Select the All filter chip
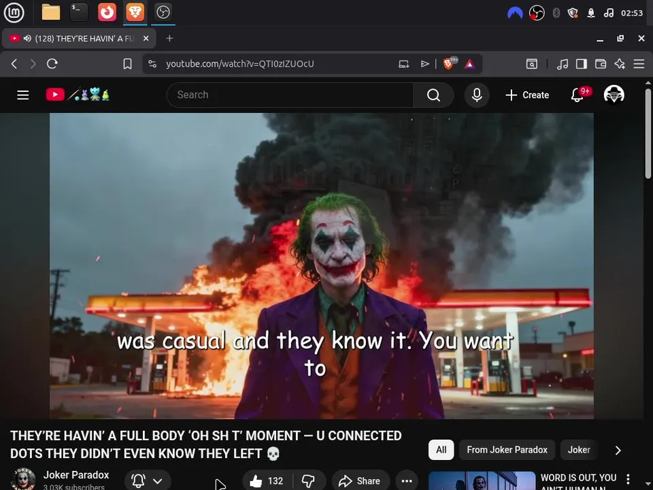The width and height of the screenshot is (653, 490). pos(441,450)
